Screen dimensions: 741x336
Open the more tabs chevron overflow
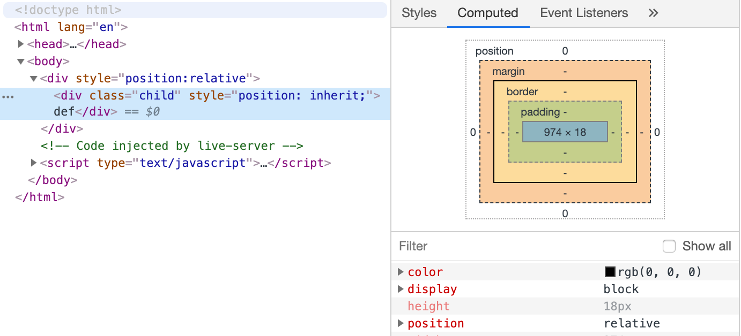(653, 13)
